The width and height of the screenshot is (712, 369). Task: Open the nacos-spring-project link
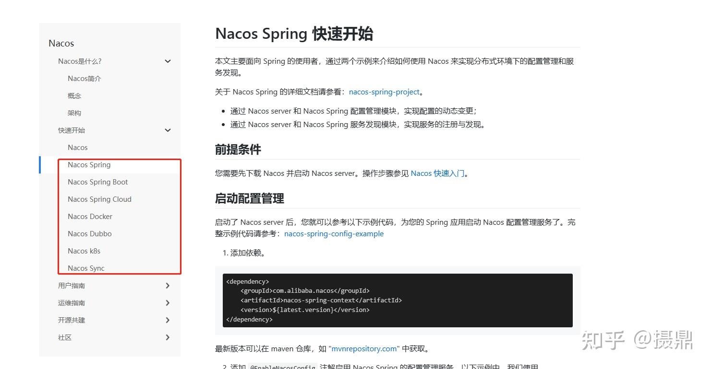pyautogui.click(x=383, y=92)
